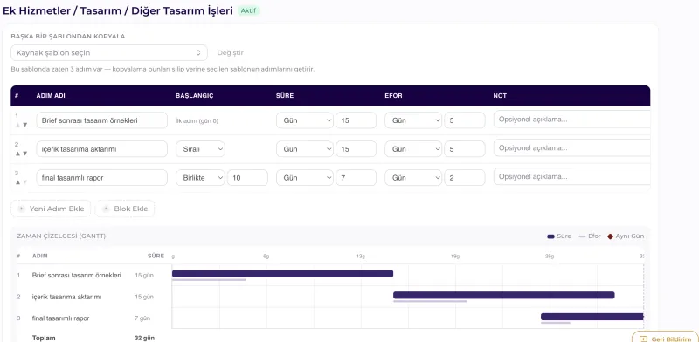The width and height of the screenshot is (699, 342).
Task: Move step 3 up with its arrow
Action: click(x=17, y=181)
